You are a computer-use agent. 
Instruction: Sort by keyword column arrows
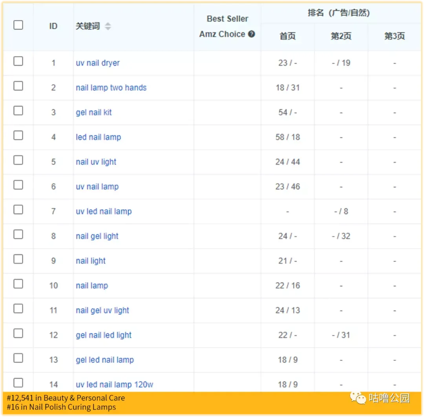(x=108, y=26)
